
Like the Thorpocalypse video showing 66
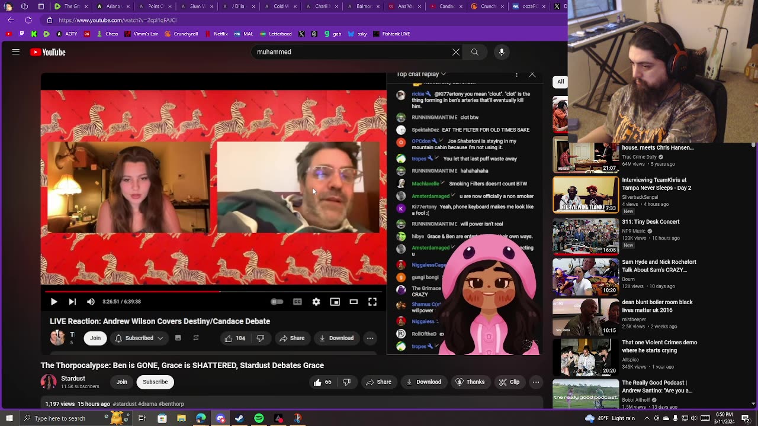pos(323,382)
